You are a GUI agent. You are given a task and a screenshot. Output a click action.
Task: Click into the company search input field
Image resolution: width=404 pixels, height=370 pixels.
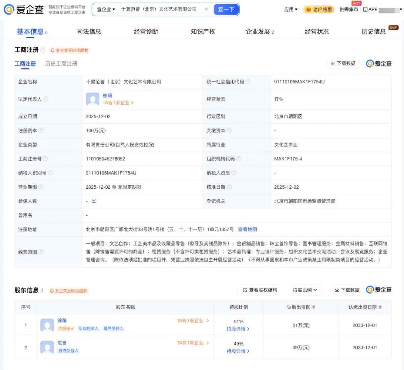click(x=161, y=9)
